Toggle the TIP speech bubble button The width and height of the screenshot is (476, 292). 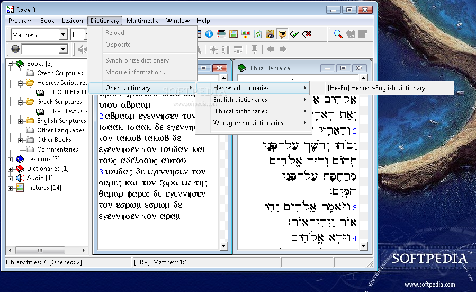(282, 34)
